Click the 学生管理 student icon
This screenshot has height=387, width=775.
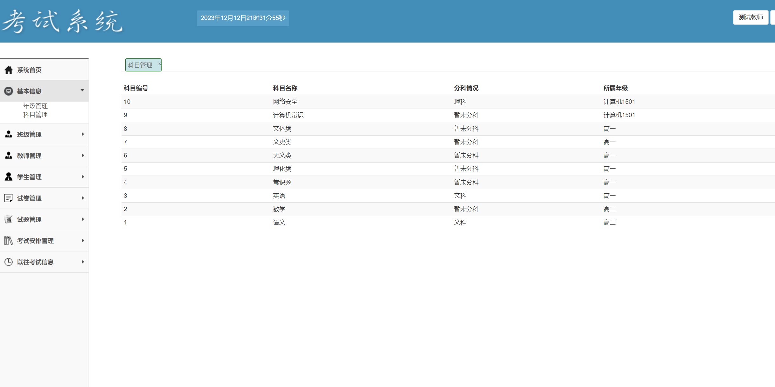coord(9,177)
